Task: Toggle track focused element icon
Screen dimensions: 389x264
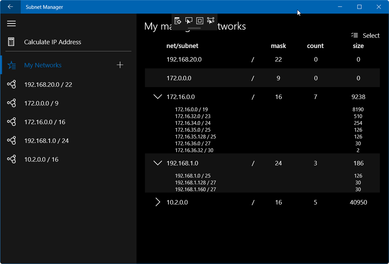Action: pos(211,21)
